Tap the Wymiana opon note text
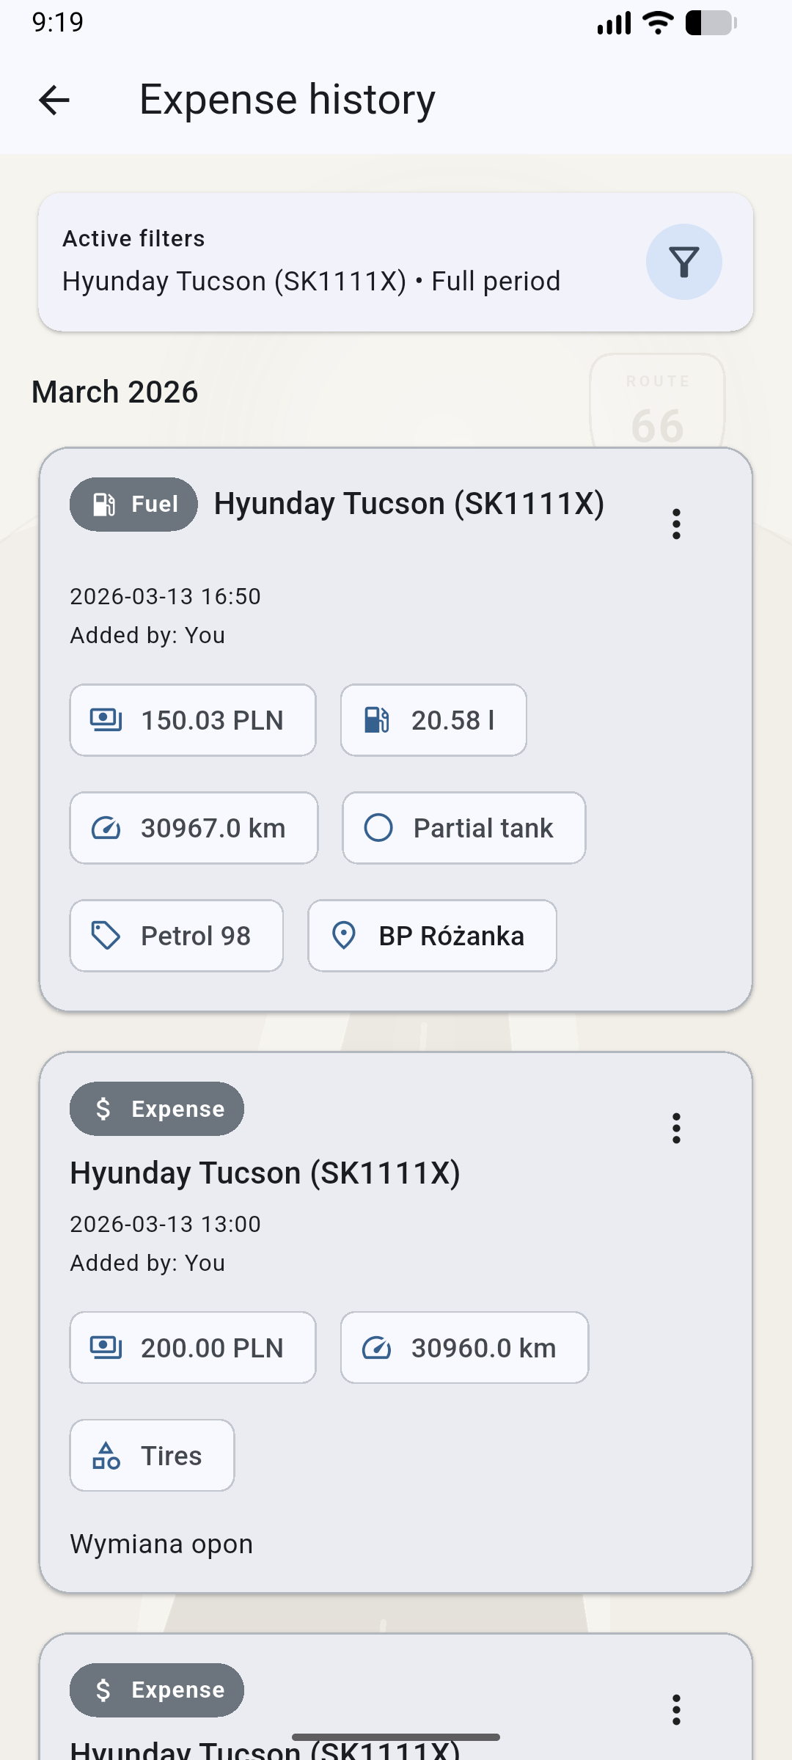The height and width of the screenshot is (1760, 792). point(161,1544)
